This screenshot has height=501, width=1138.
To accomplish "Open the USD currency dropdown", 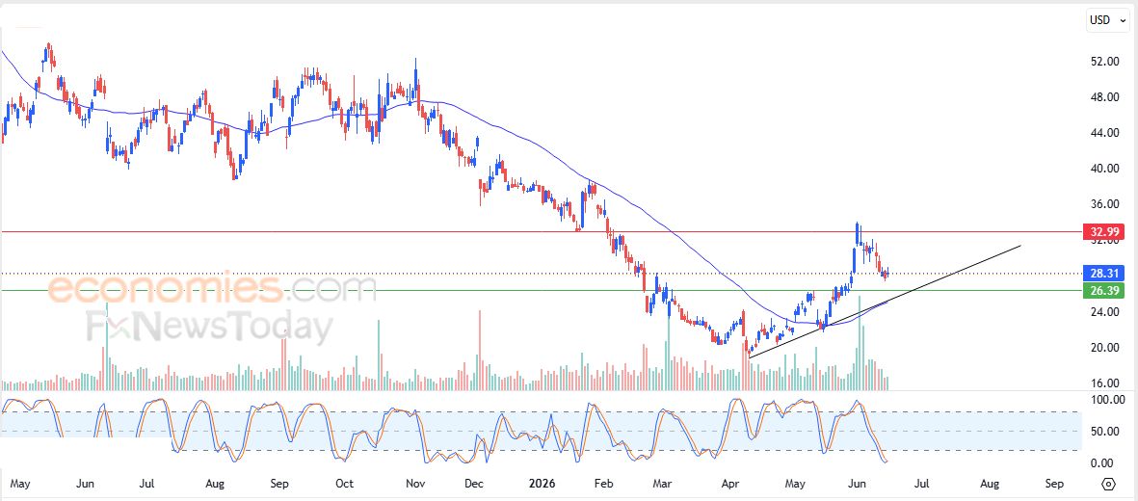I will [x=1107, y=20].
